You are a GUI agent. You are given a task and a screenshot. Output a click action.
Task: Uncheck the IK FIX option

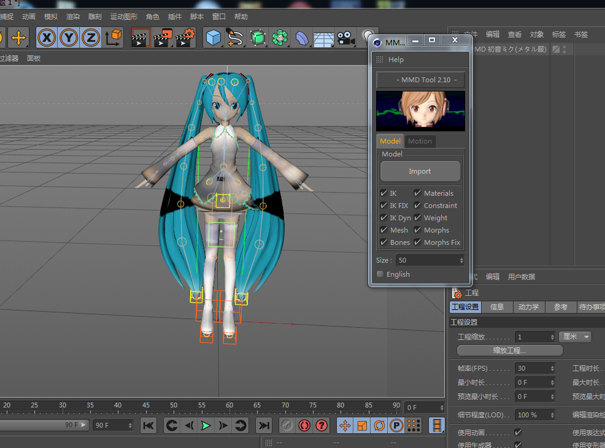383,206
